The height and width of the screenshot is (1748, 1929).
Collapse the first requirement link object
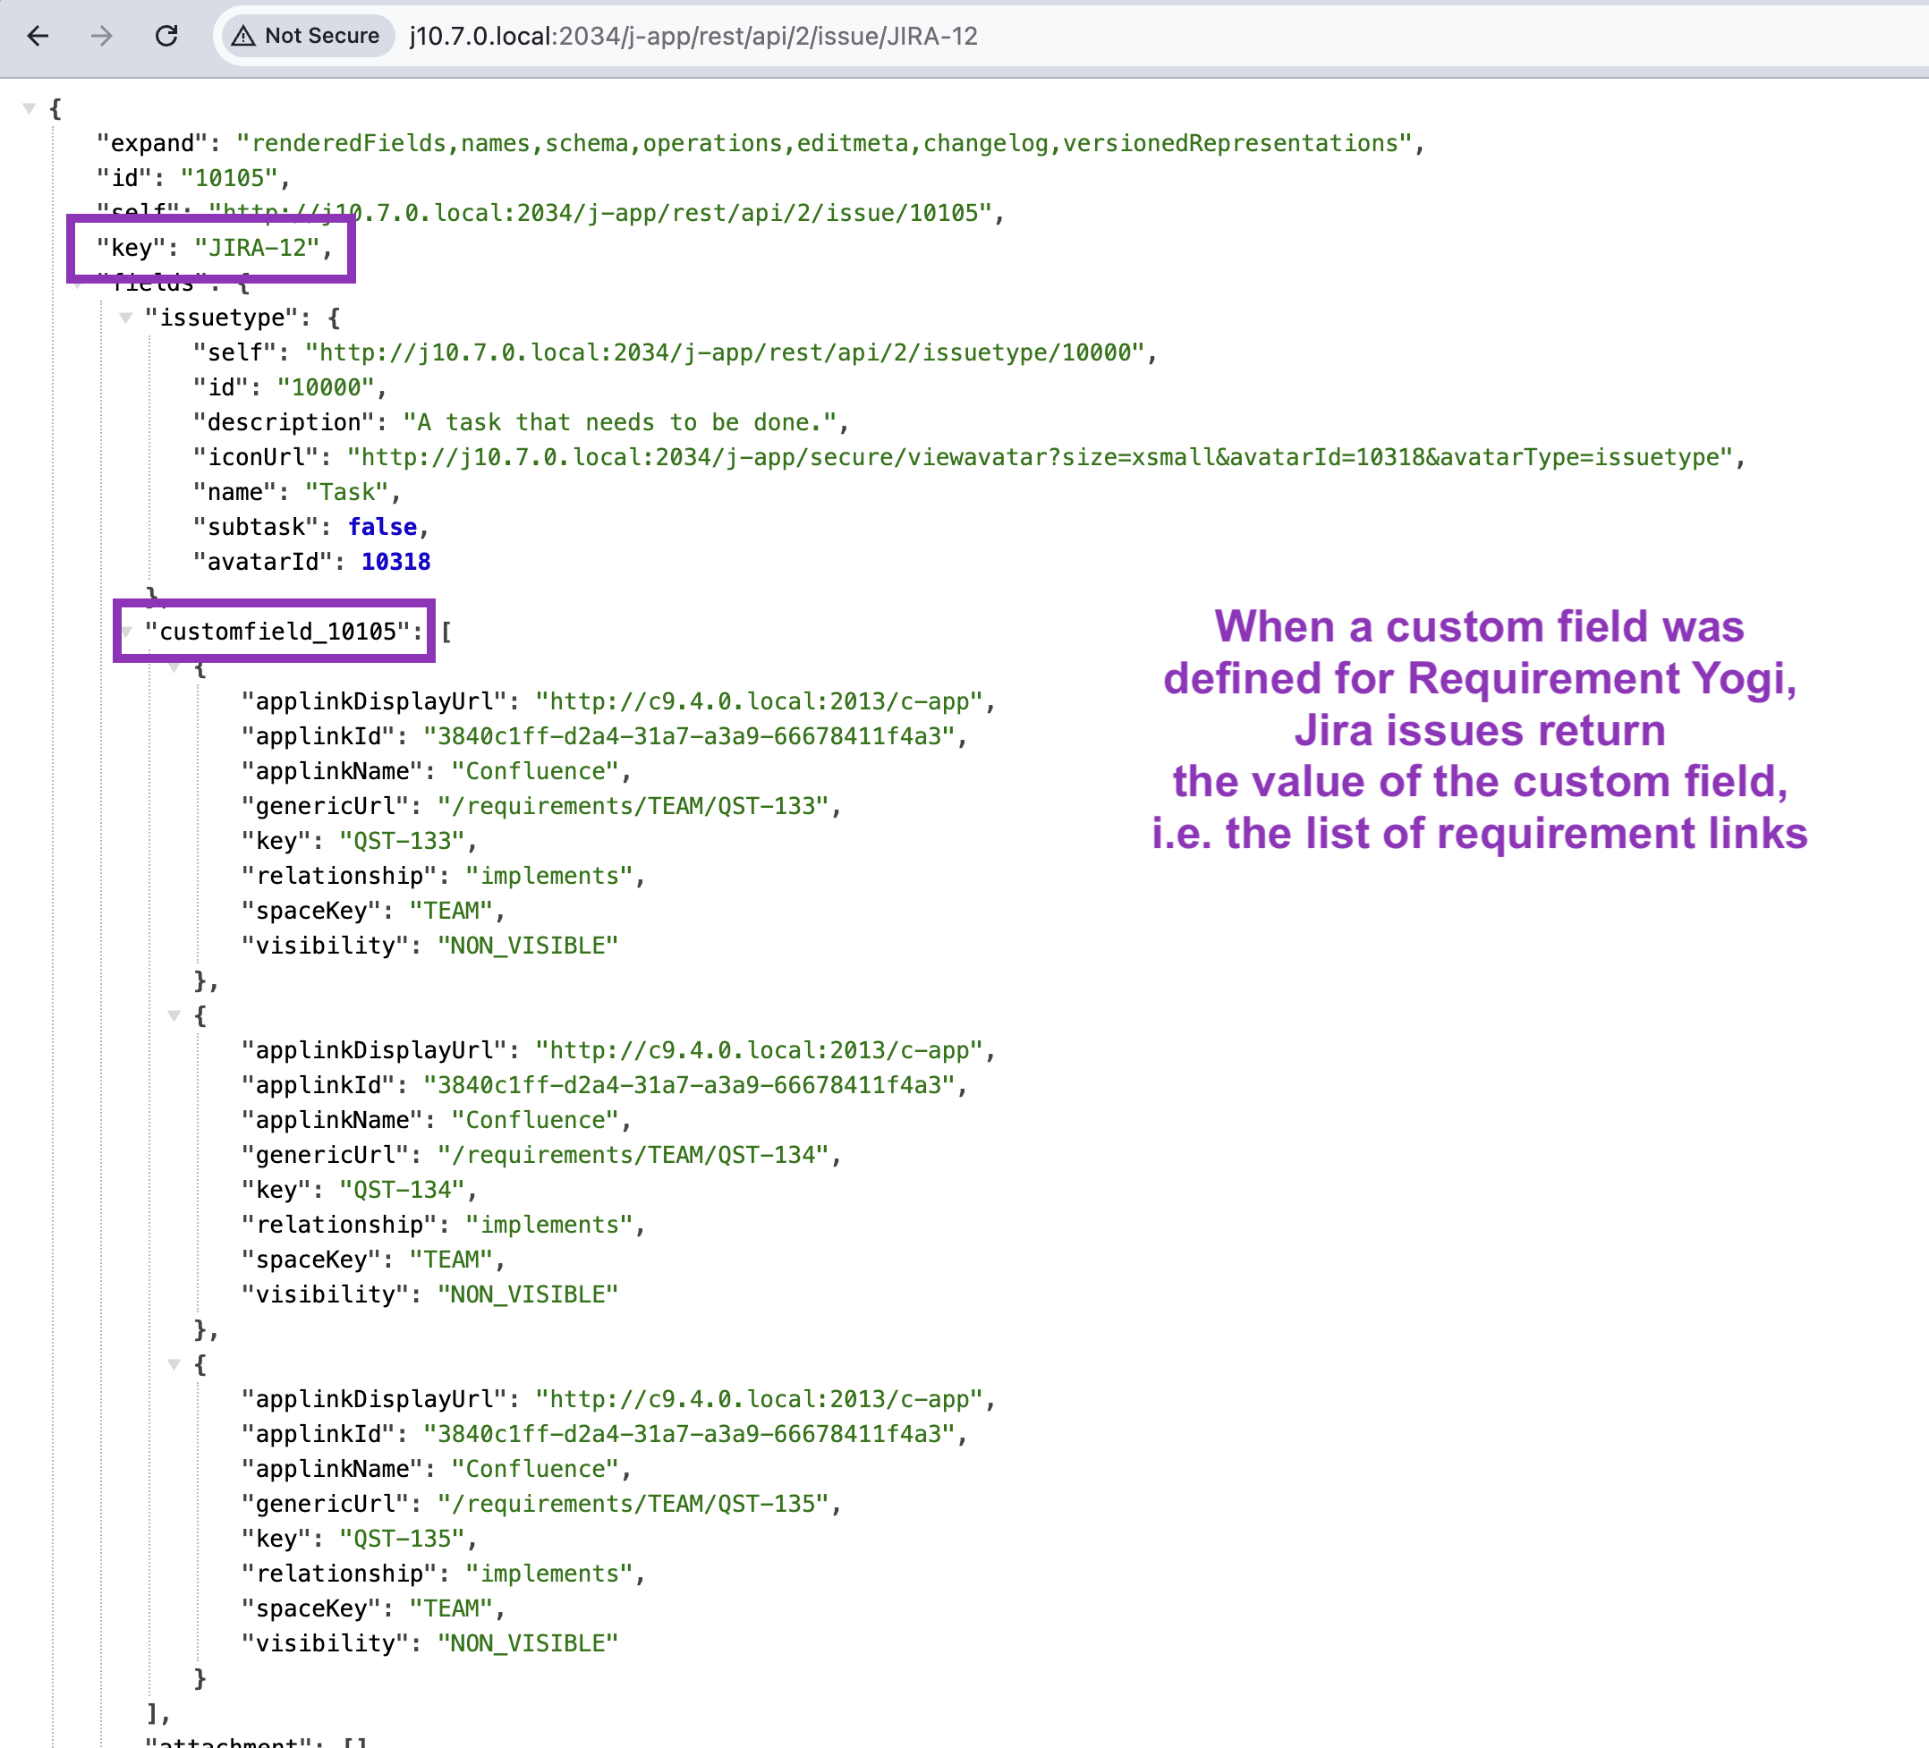coord(174,666)
